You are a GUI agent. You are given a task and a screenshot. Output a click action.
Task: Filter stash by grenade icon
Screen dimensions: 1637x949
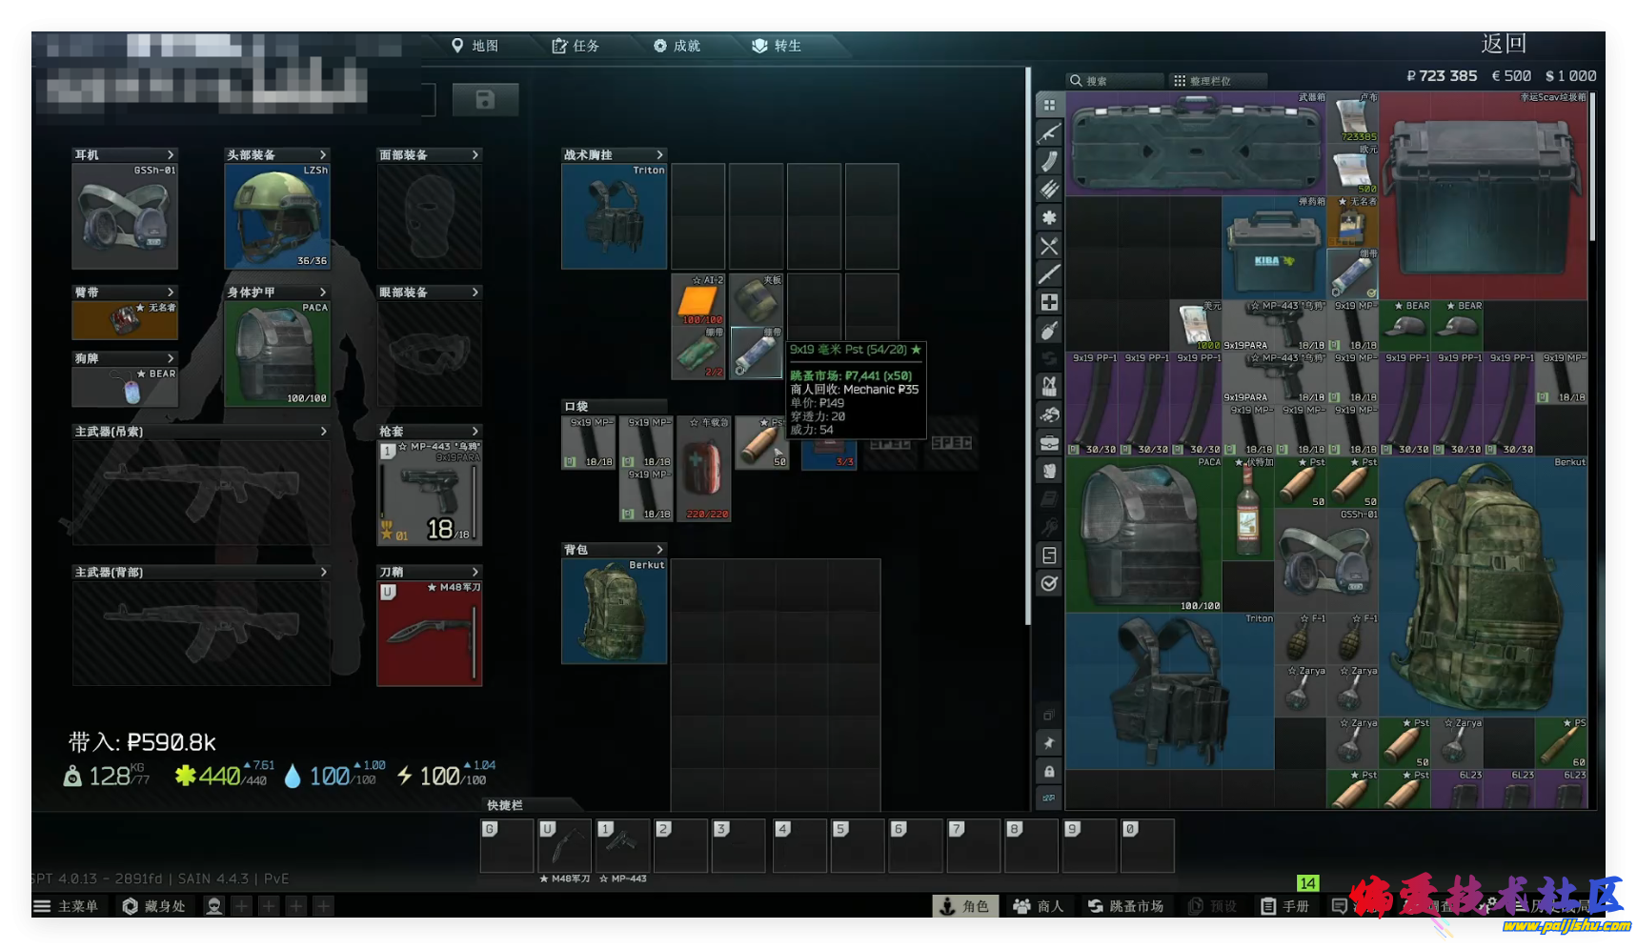tap(1049, 331)
